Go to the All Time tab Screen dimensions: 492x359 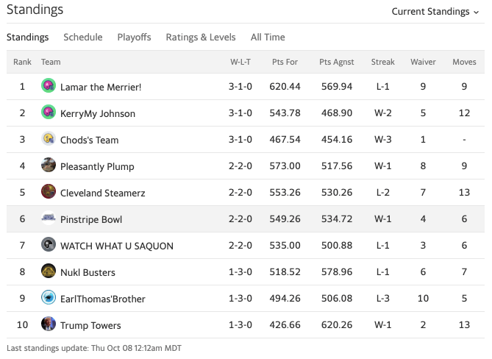tap(268, 37)
